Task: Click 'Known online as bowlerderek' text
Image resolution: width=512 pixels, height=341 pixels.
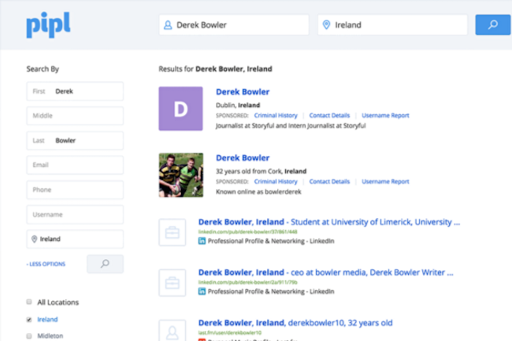Action: [258, 192]
